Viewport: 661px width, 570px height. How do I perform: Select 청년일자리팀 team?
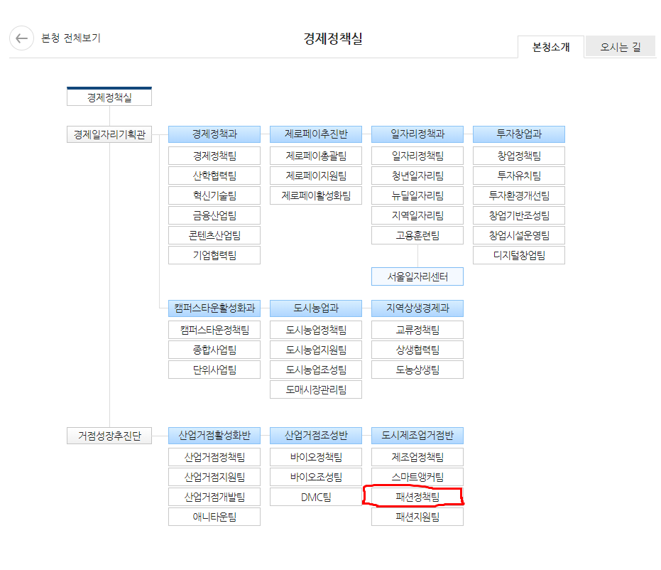(x=417, y=176)
